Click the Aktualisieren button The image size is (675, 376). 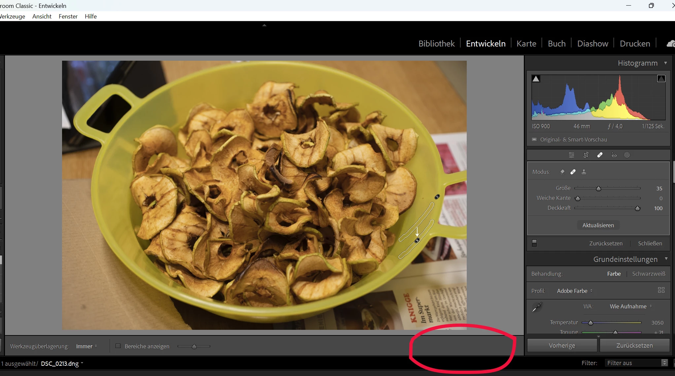tap(598, 225)
